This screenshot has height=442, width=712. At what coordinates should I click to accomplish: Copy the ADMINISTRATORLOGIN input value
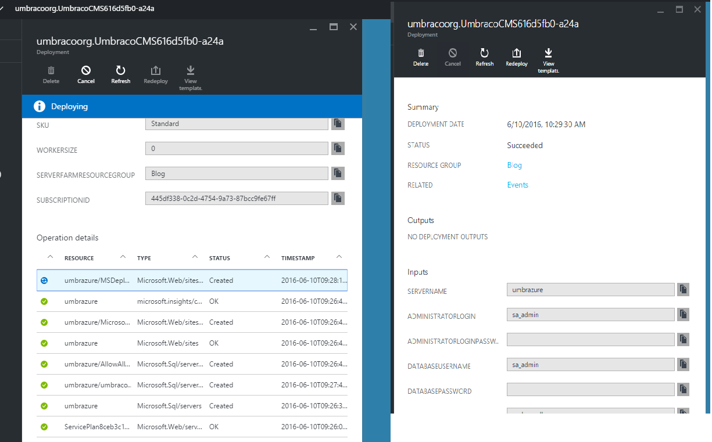point(683,314)
